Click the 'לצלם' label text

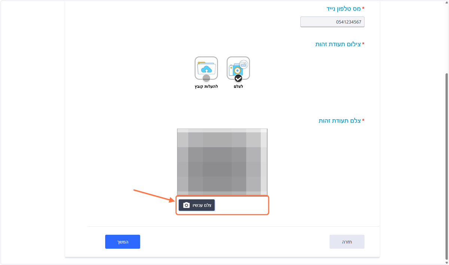(x=238, y=87)
